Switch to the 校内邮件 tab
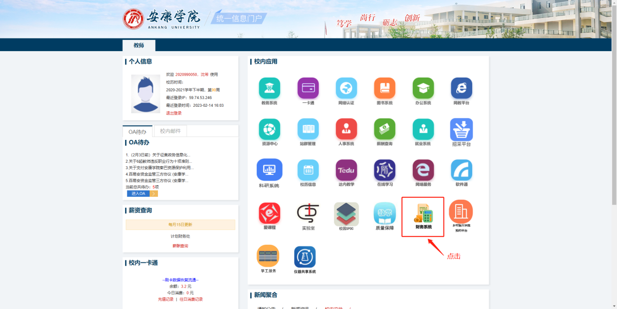Screen dimensions: 617x309 [x=170, y=131]
